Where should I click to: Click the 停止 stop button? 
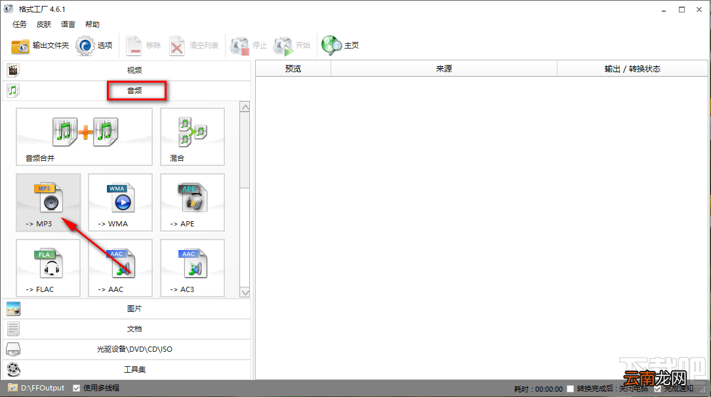coord(249,45)
